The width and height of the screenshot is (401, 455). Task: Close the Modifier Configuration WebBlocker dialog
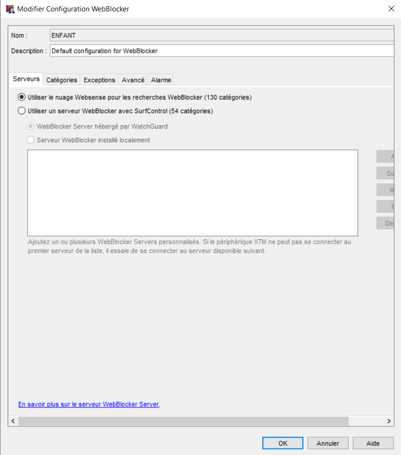391,9
